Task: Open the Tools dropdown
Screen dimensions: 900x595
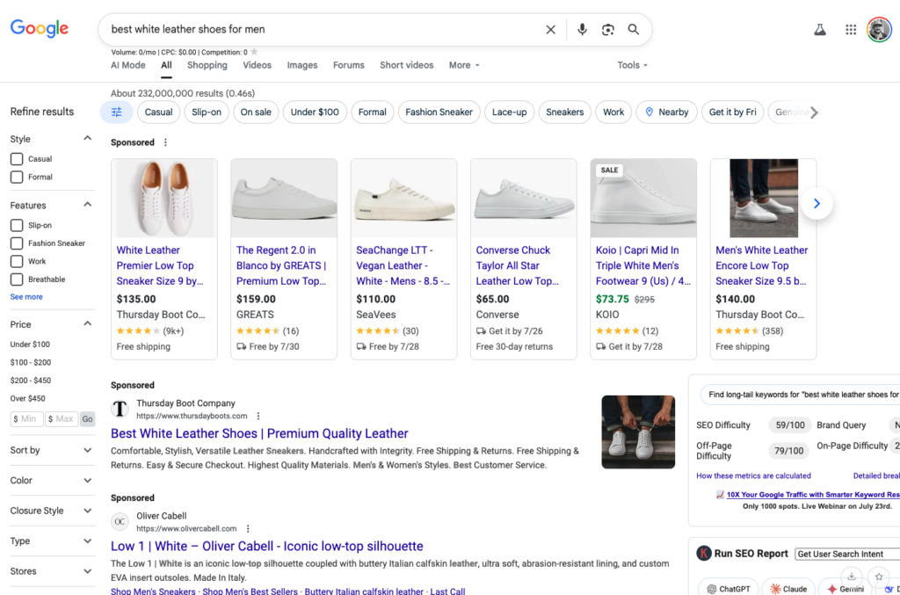Action: point(632,65)
